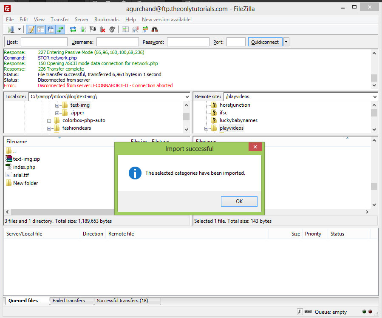Viewport: 382px width, 318px height.
Task: Click the Username input field
Action: [118, 42]
